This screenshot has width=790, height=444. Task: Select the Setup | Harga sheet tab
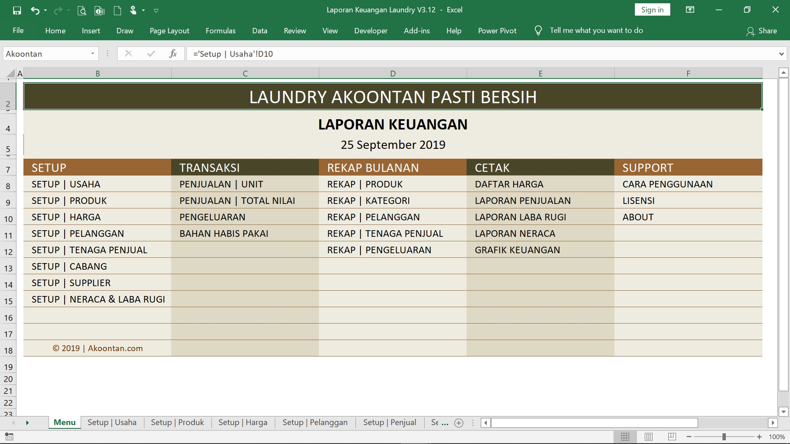point(243,422)
